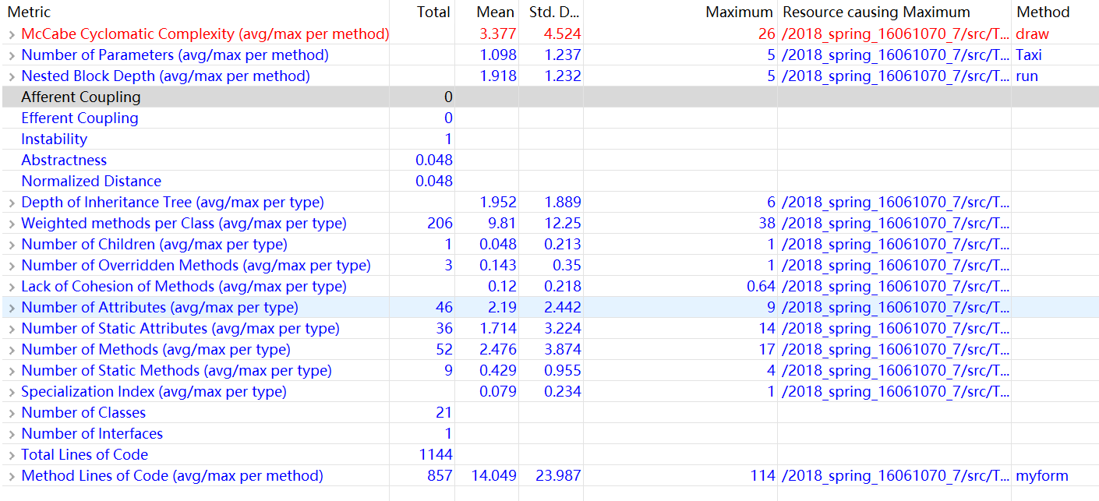
Task: Select Depth of Inheritance Tree label
Action: coord(172,203)
